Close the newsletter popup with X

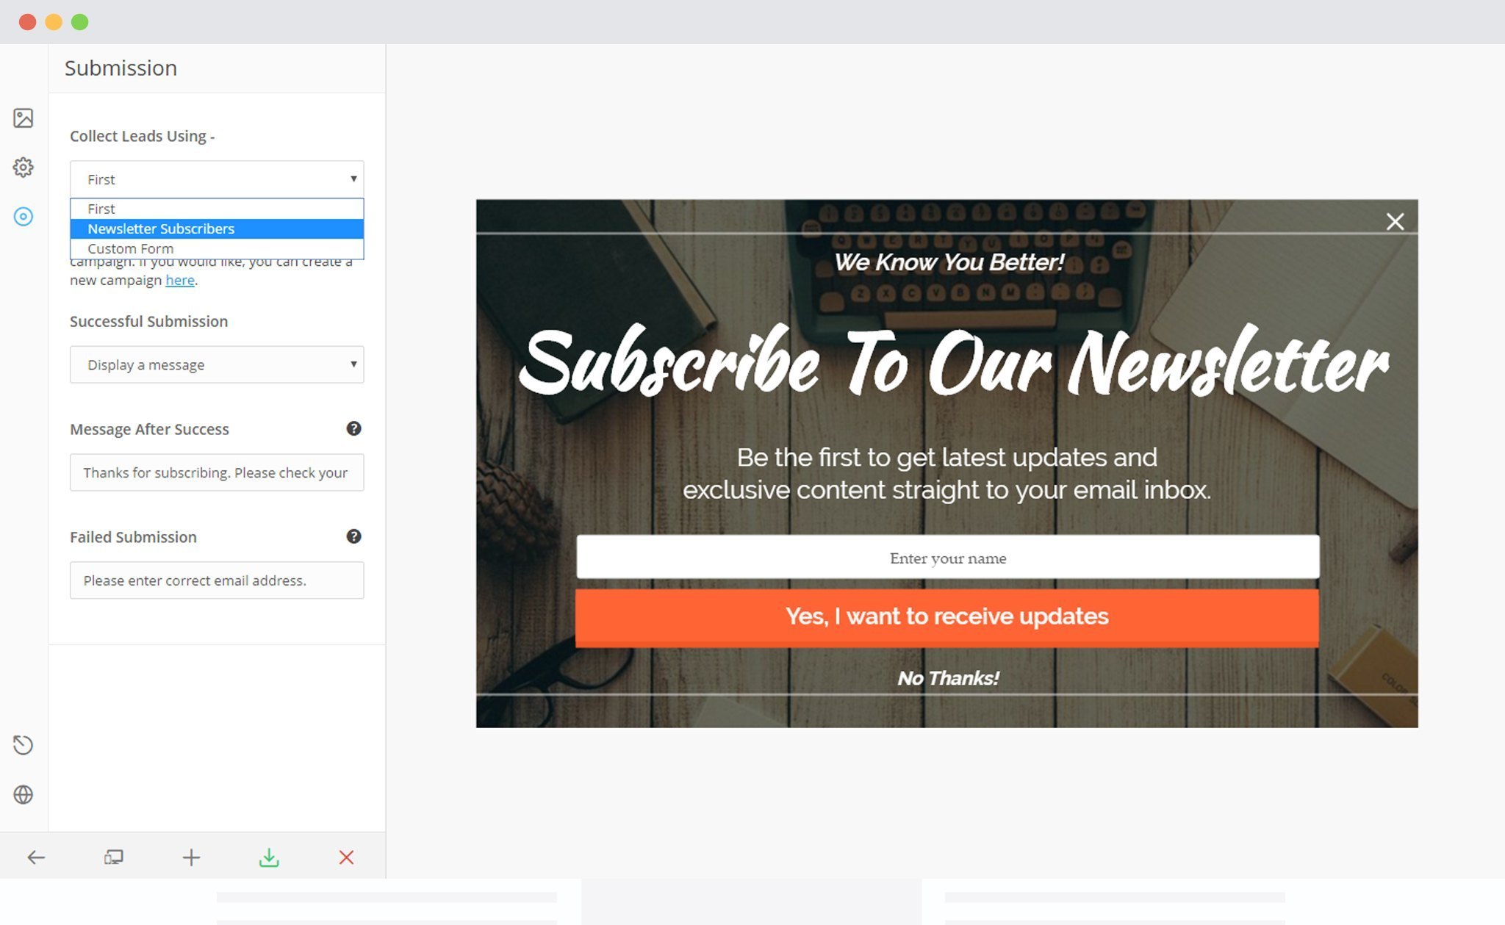tap(1395, 222)
